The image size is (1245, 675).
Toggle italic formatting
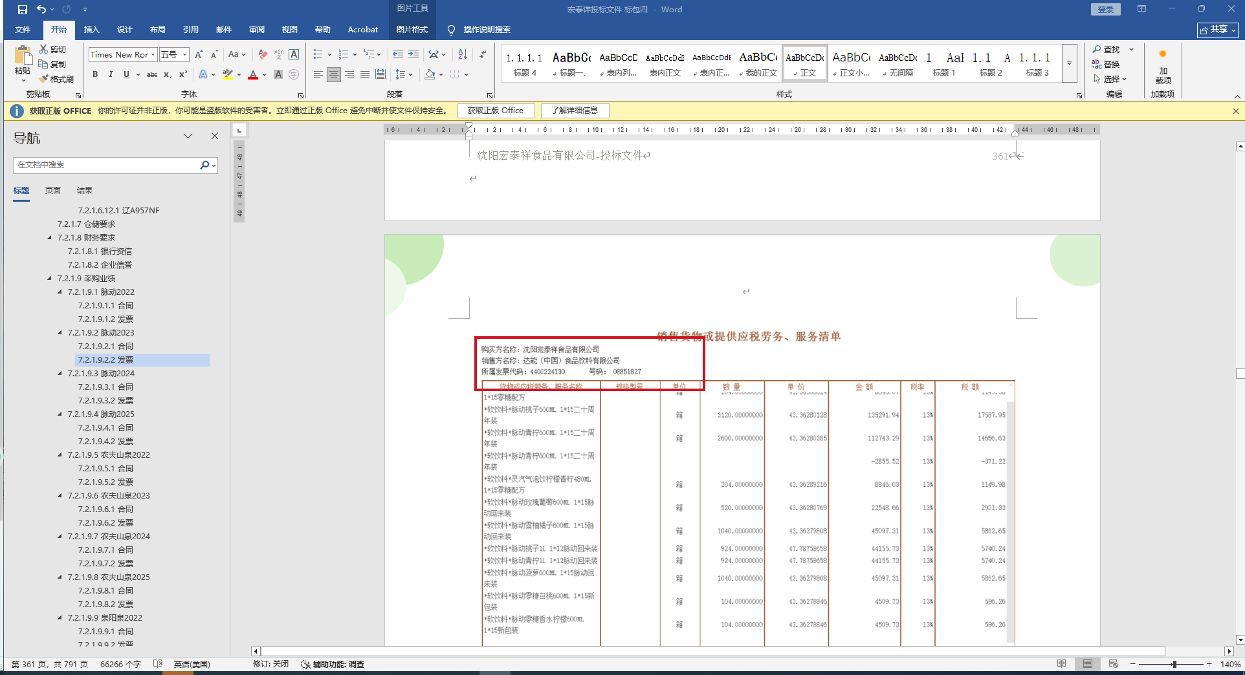click(x=111, y=75)
